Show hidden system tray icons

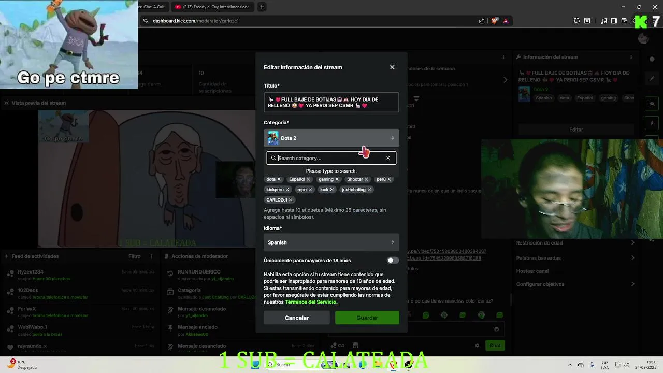coord(570,365)
